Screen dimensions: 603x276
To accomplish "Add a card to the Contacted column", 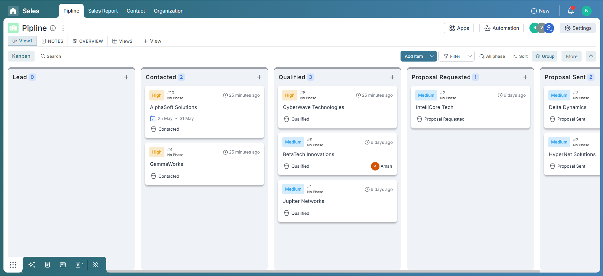I will pyautogui.click(x=259, y=77).
